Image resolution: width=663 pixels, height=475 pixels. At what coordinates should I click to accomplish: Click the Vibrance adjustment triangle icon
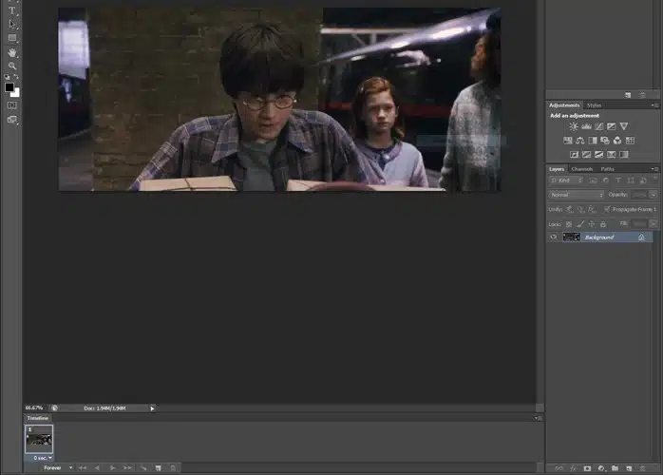point(624,126)
